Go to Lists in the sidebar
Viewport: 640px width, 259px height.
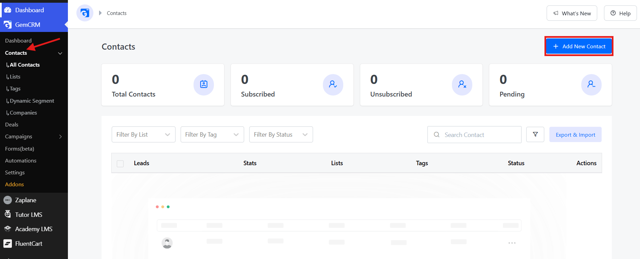(x=15, y=77)
